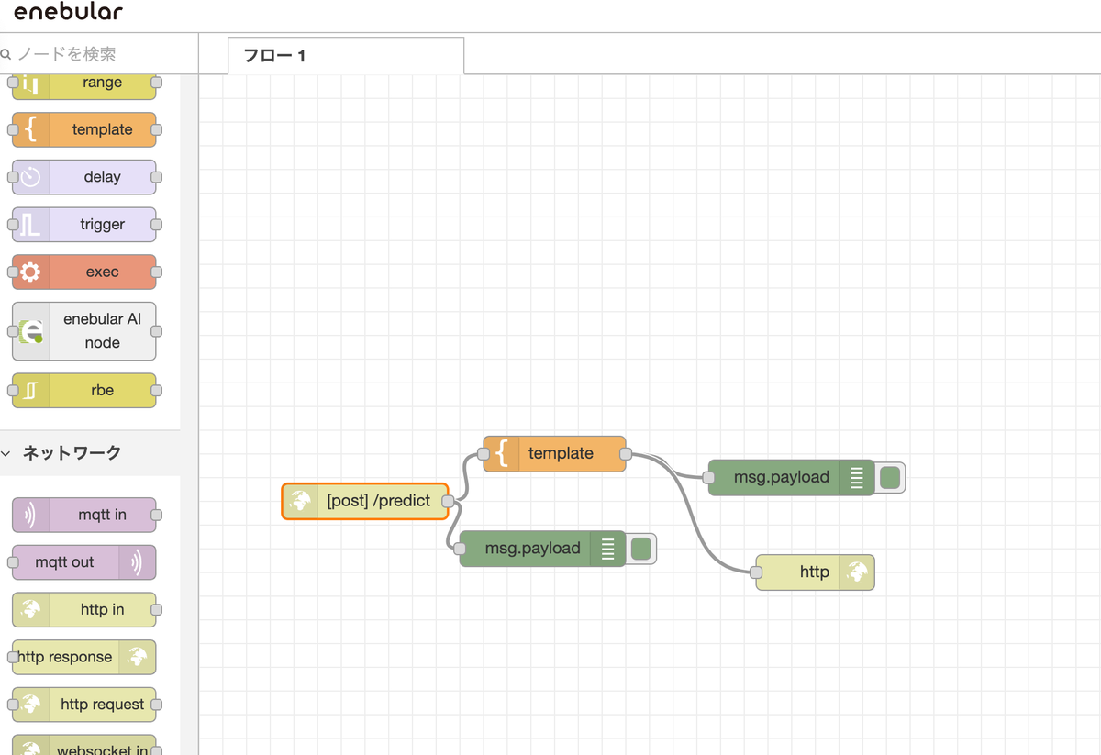This screenshot has height=755, width=1101.
Task: Click the upper msg.payload node input port
Action: point(708,477)
